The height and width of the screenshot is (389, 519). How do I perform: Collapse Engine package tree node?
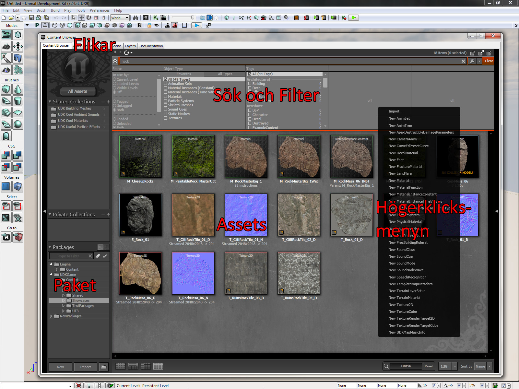click(x=51, y=264)
